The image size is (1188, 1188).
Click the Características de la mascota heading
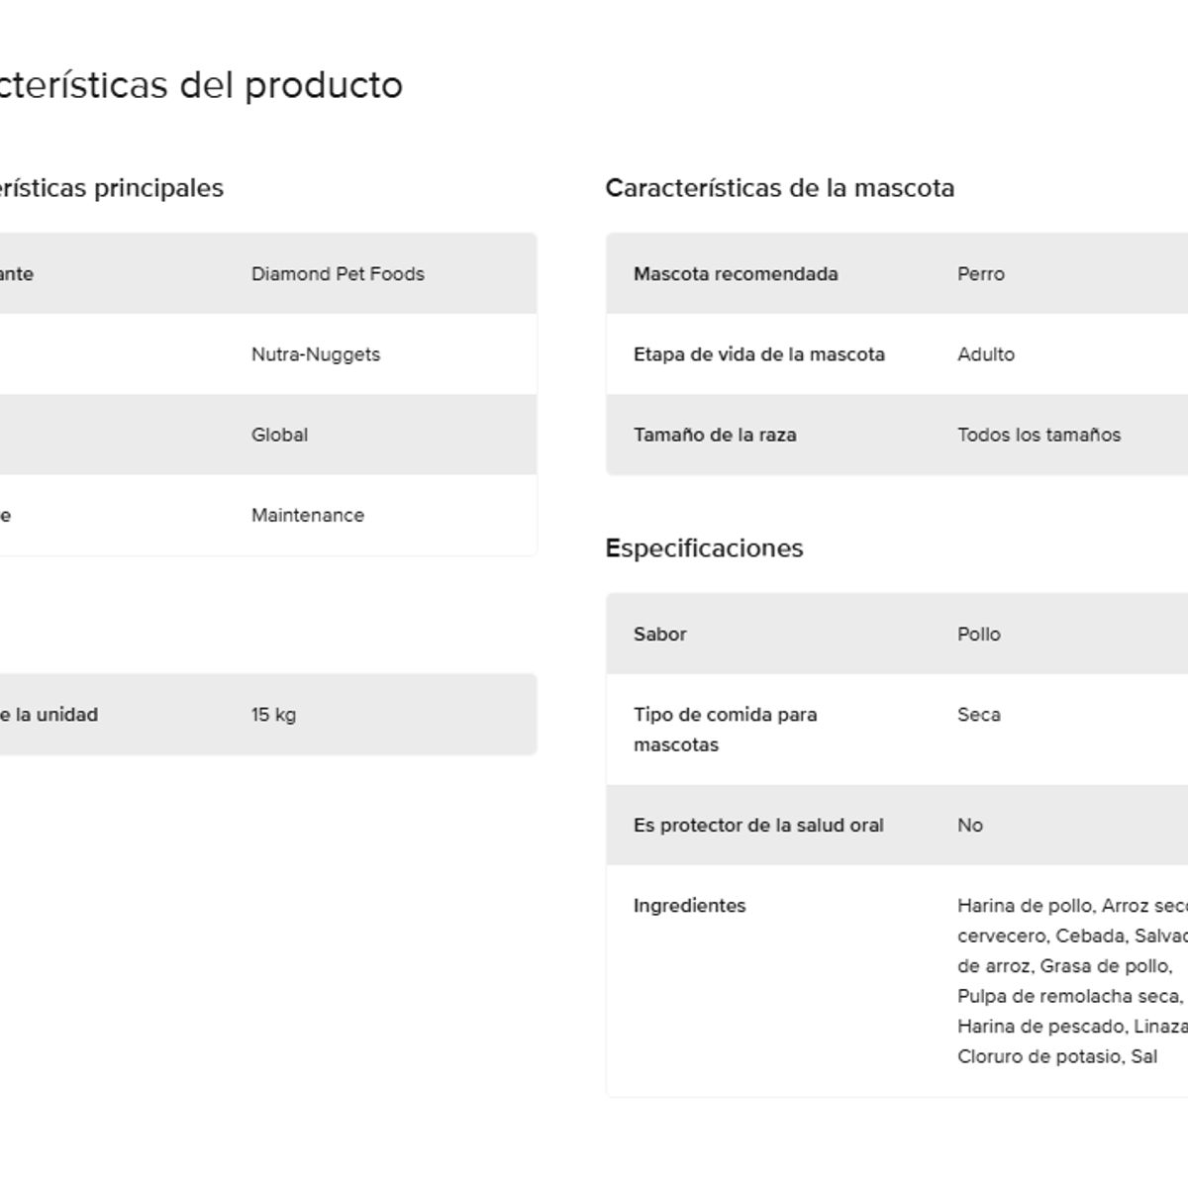tap(779, 188)
